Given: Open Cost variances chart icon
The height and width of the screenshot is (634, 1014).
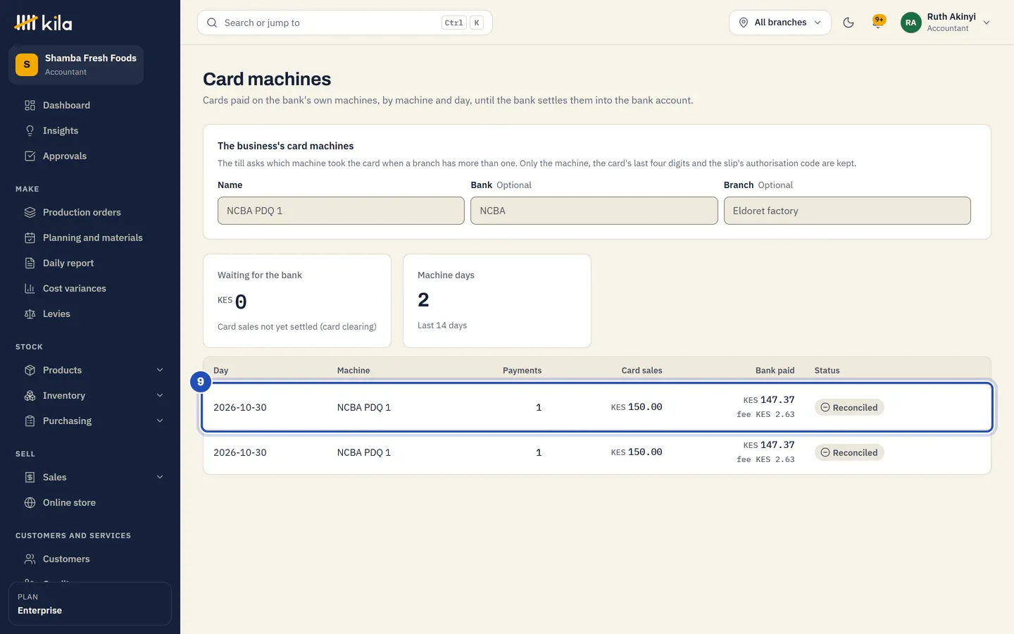Looking at the screenshot, I should click(30, 288).
